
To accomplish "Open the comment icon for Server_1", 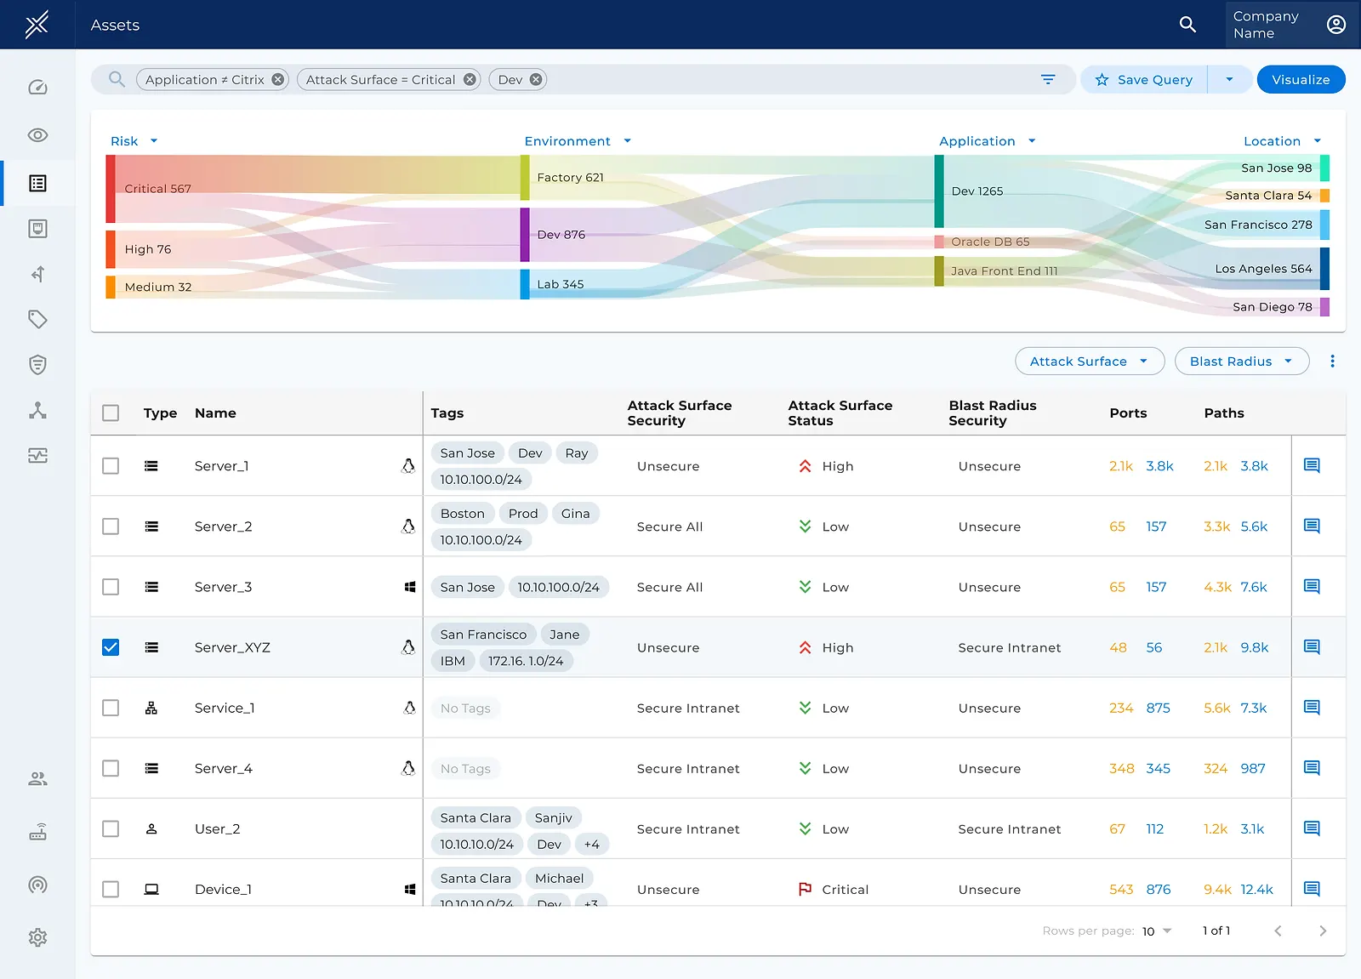I will (x=1312, y=466).
